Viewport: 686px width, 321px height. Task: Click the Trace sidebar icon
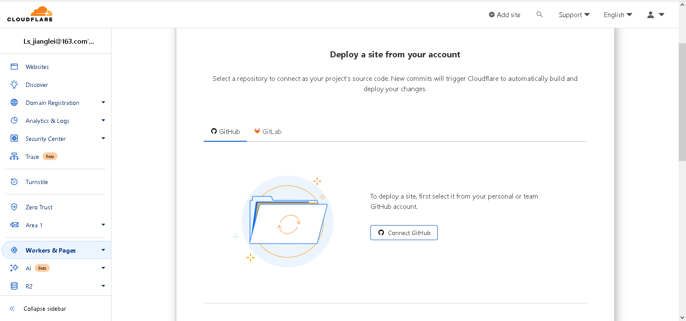(x=14, y=157)
